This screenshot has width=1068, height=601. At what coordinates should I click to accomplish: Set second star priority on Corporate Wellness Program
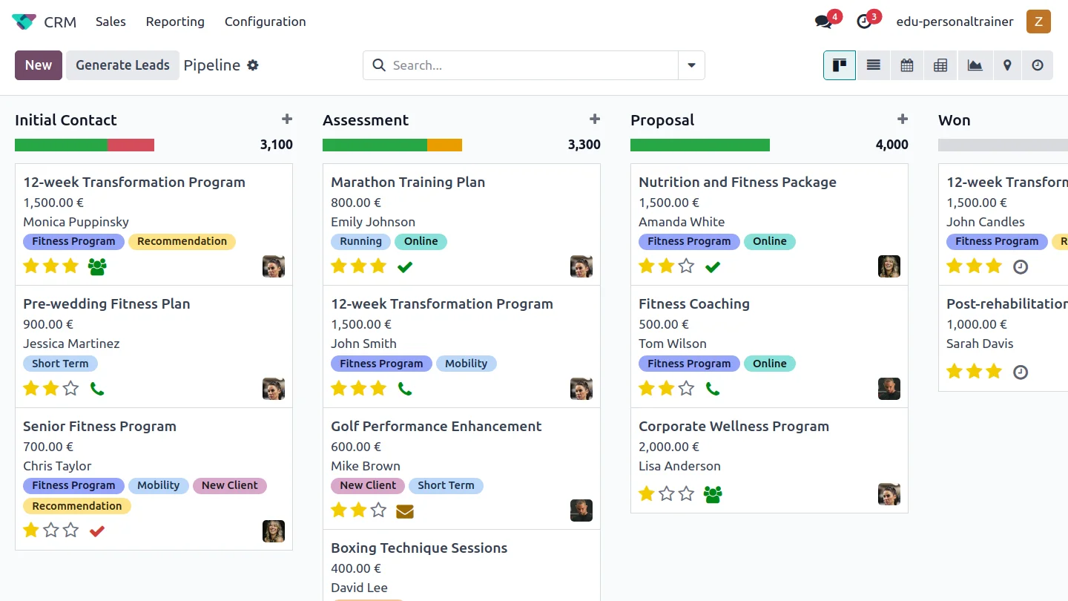(x=666, y=493)
